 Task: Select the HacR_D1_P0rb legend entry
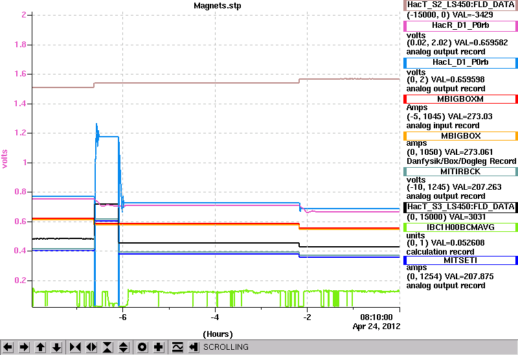(x=460, y=26)
